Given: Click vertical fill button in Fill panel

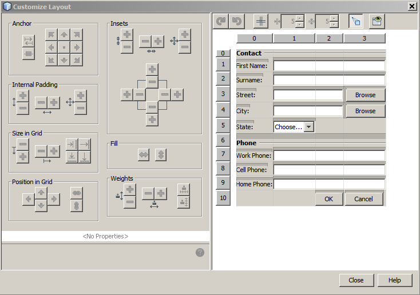Looking at the screenshot, I should (160, 154).
